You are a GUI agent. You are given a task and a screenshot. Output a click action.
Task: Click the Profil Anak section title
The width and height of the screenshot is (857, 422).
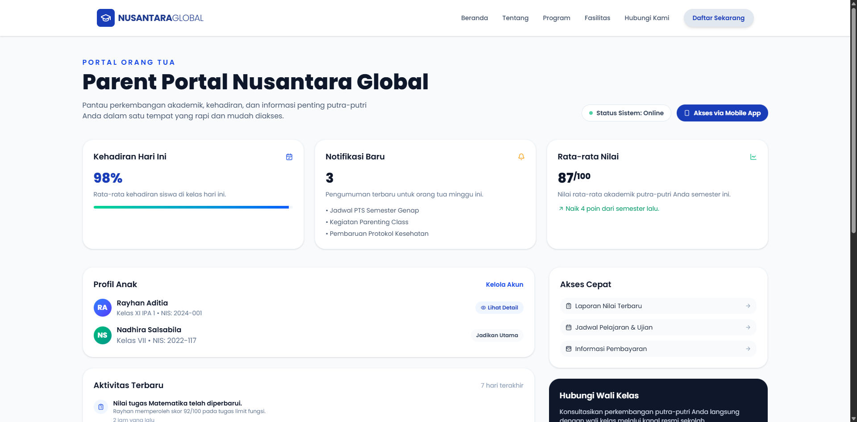coord(115,284)
